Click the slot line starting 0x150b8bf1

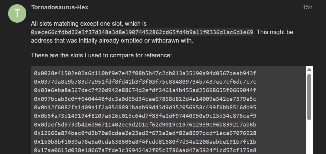pyautogui.click(x=145, y=142)
